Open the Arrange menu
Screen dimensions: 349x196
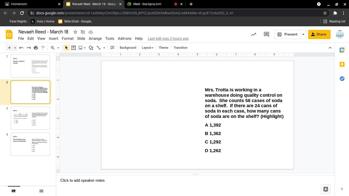pos(95,39)
